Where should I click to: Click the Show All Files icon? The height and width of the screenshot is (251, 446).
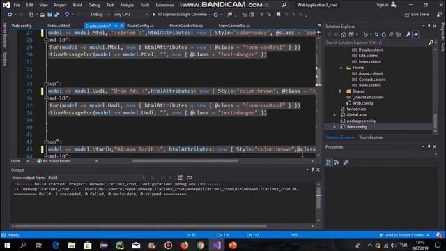[398, 34]
